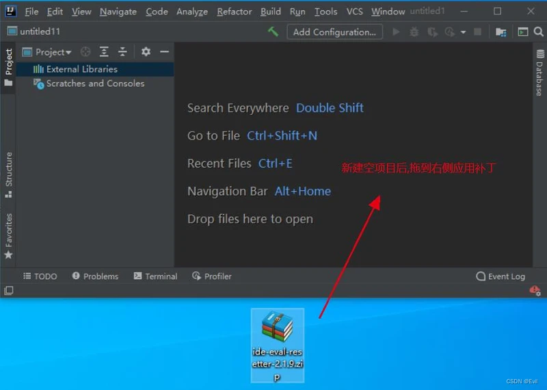Click Run with Coverage icon

(433, 32)
